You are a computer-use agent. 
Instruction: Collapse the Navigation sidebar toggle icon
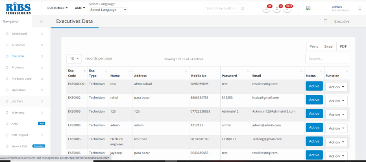(x=41, y=21)
